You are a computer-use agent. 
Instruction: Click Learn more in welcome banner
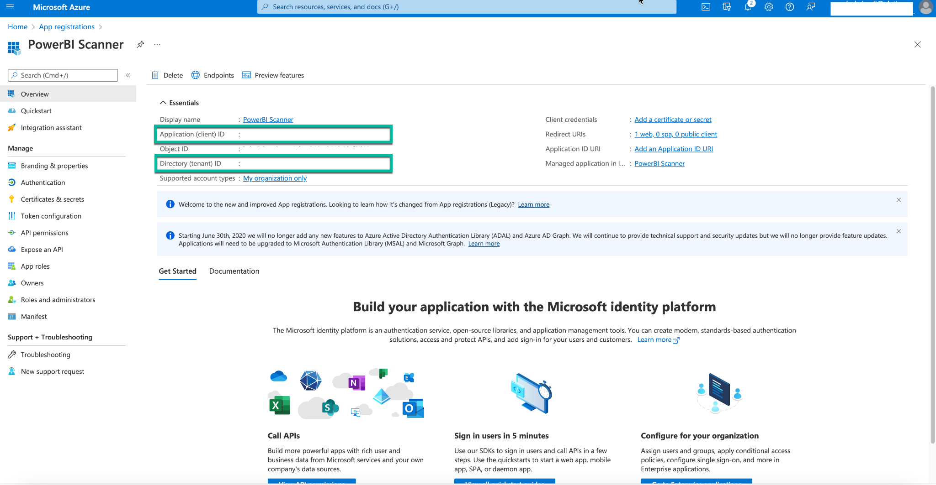click(533, 204)
